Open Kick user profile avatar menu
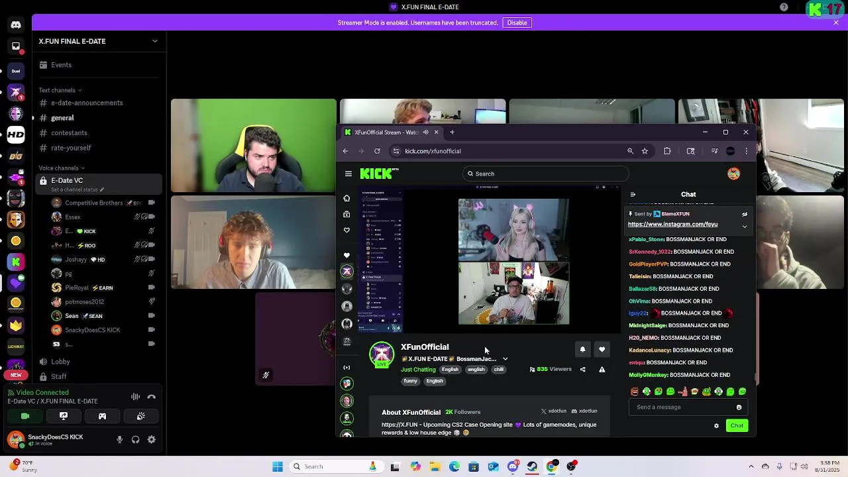The image size is (848, 477). (733, 174)
